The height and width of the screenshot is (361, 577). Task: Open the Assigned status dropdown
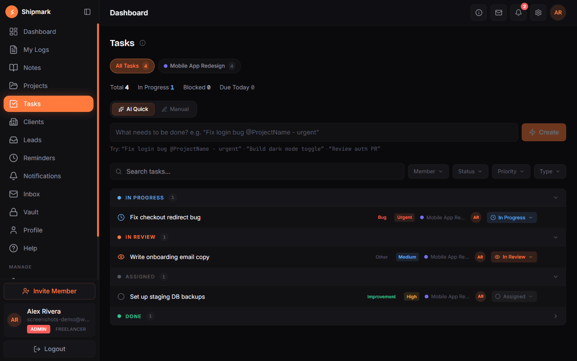pos(514,296)
